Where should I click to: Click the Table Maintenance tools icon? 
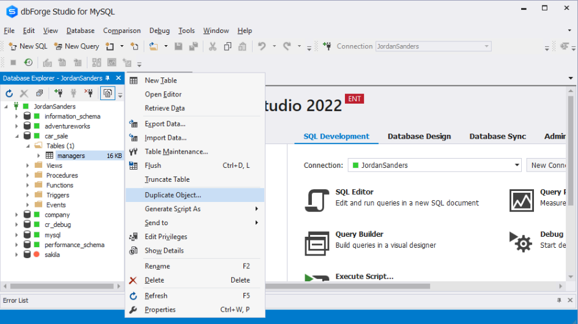(133, 151)
